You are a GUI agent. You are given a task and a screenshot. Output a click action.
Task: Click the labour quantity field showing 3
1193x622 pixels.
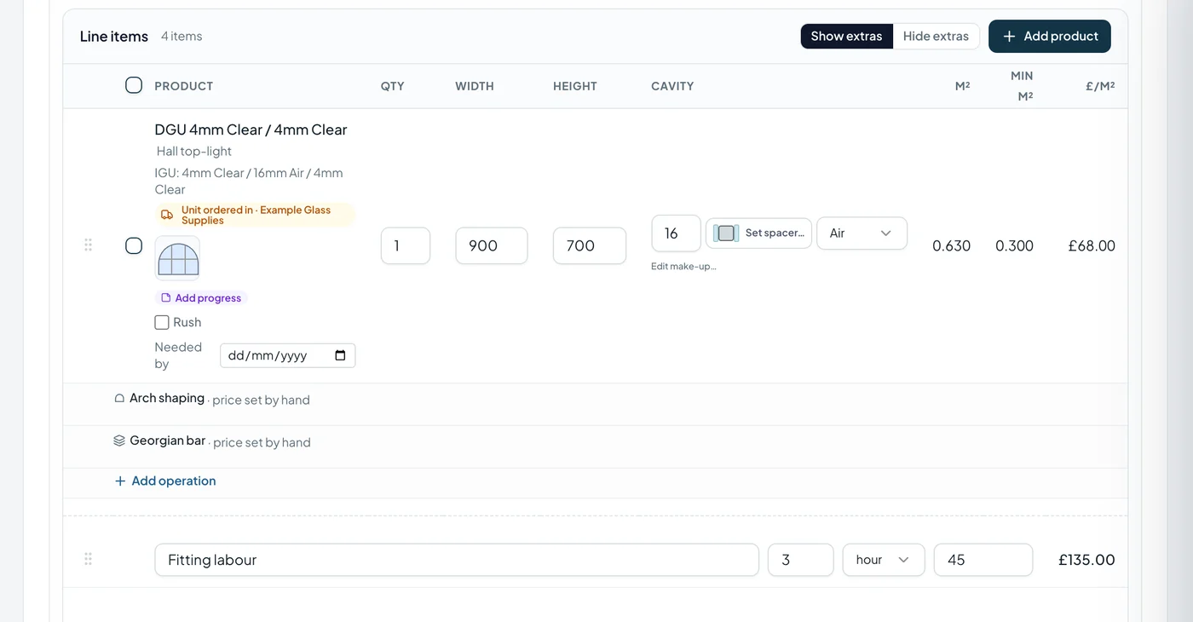pyautogui.click(x=801, y=560)
